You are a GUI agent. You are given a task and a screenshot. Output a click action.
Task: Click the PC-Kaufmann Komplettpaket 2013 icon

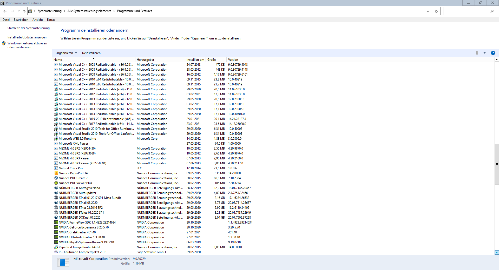coord(56,252)
